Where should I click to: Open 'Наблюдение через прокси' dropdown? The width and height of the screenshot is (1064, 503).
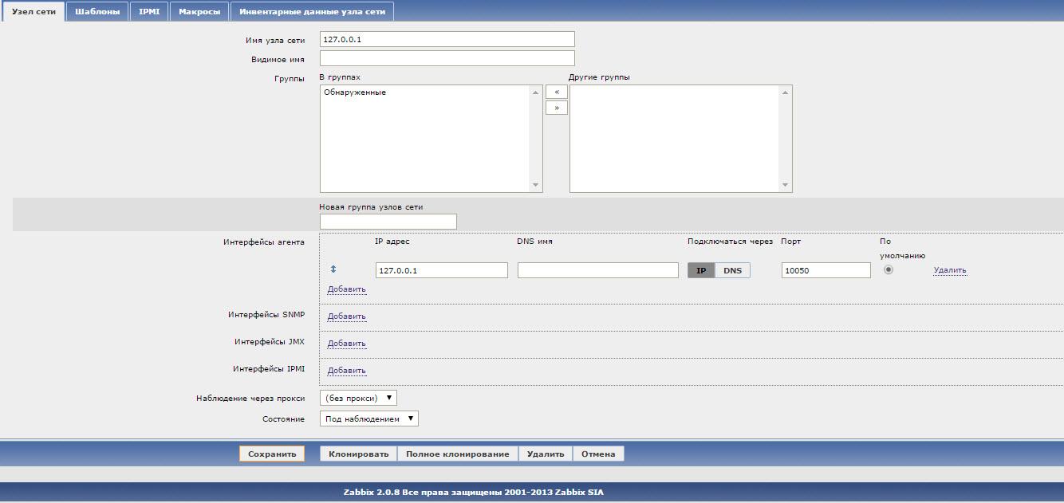[x=358, y=398]
